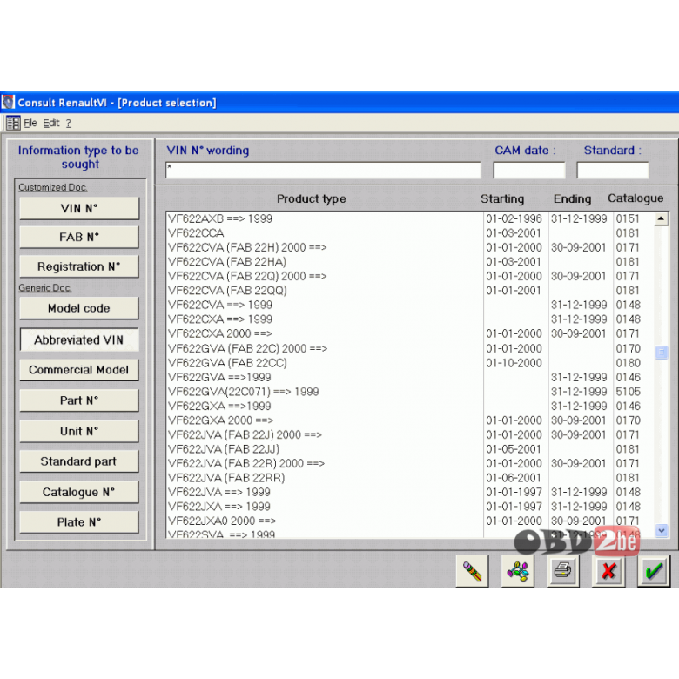Image resolution: width=679 pixels, height=679 pixels.
Task: Select the Unit N° button
Action: 79,431
